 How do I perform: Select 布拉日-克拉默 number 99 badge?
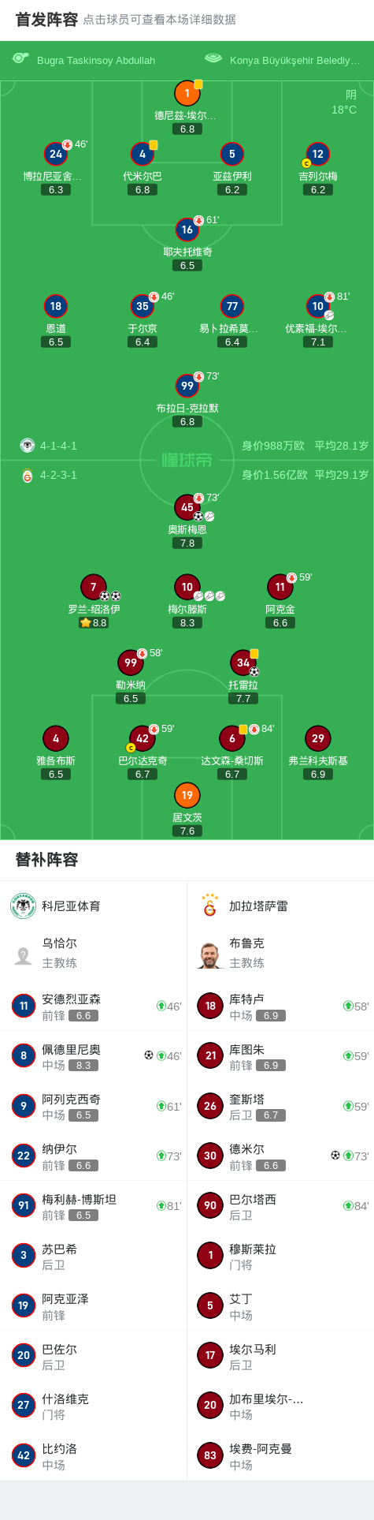pyautogui.click(x=187, y=386)
